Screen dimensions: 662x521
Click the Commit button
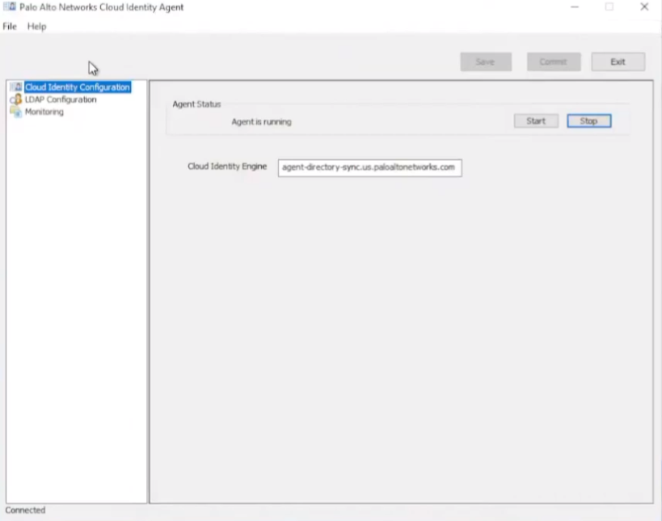coord(554,61)
